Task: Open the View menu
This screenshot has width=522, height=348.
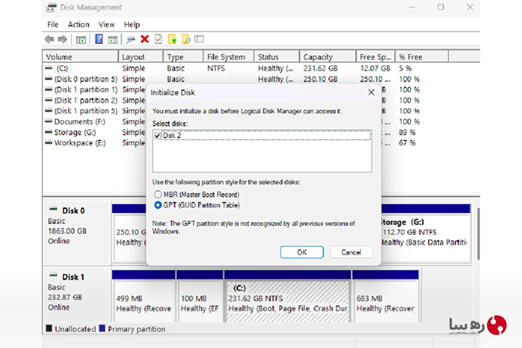Action: click(x=106, y=24)
